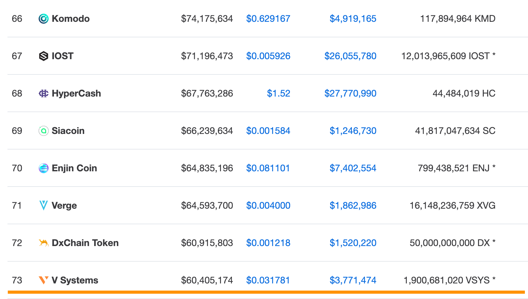Open the HyperCash coin page
Screen dimensions: 528x299
click(x=76, y=93)
